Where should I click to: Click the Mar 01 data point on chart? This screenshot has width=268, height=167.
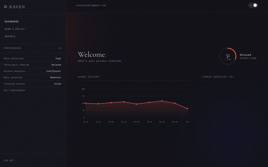(x=162, y=101)
